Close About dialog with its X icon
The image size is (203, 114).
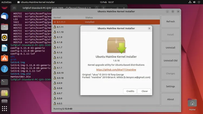tap(149, 28)
